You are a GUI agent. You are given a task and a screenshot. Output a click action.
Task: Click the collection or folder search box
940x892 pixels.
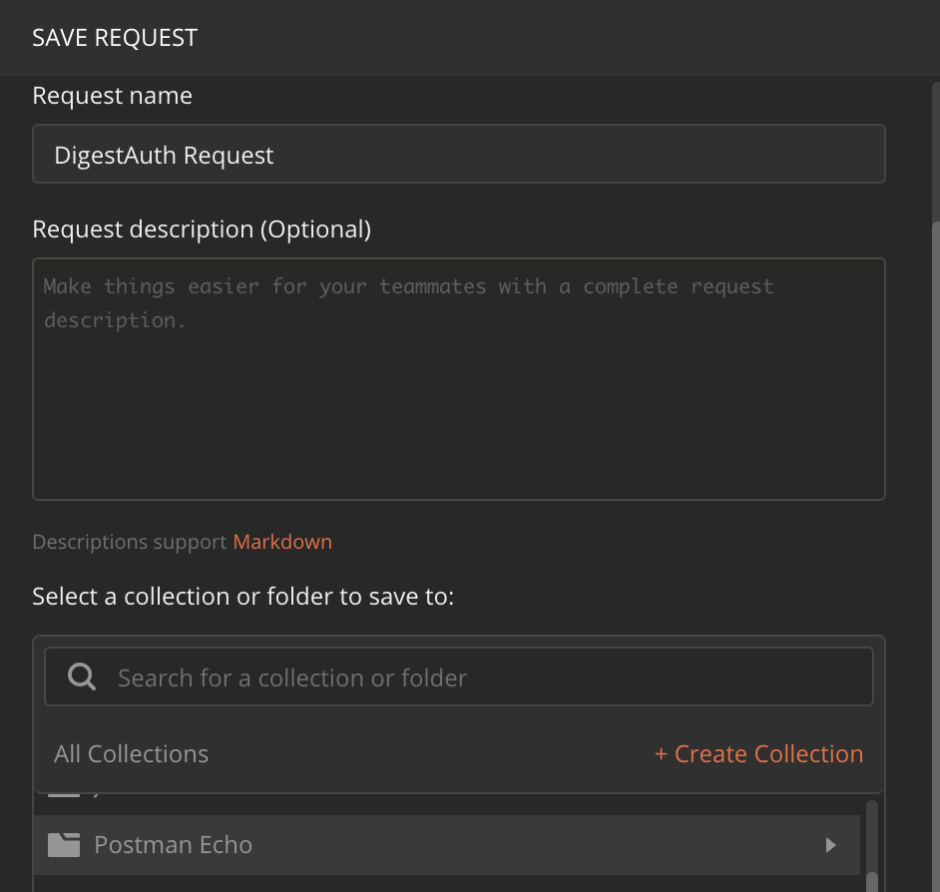pyautogui.click(x=459, y=676)
